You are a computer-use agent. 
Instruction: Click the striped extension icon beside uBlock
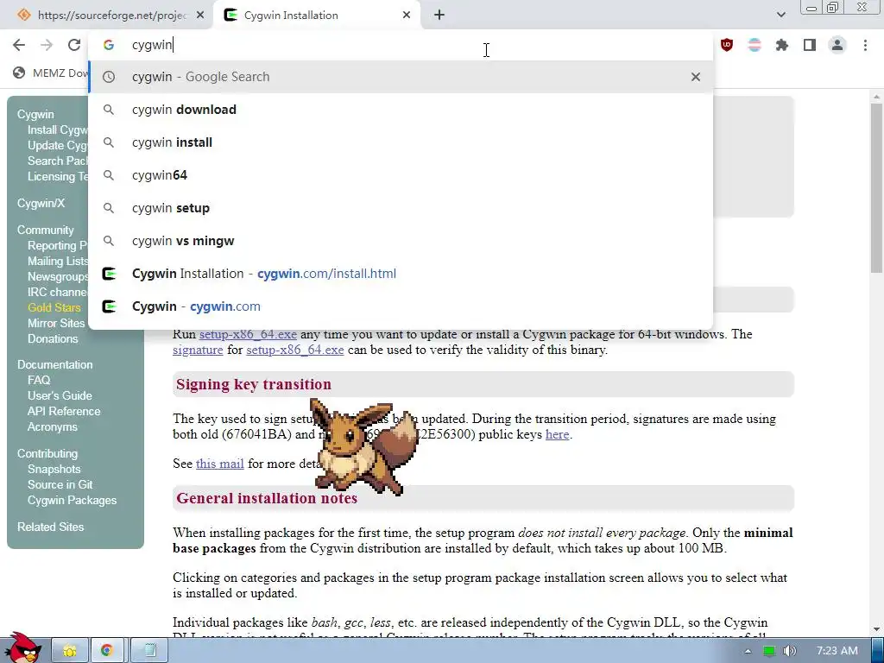(755, 45)
